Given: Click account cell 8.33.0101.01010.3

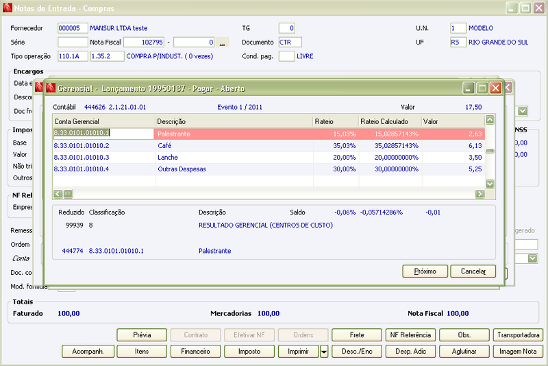Looking at the screenshot, I should pos(104,158).
